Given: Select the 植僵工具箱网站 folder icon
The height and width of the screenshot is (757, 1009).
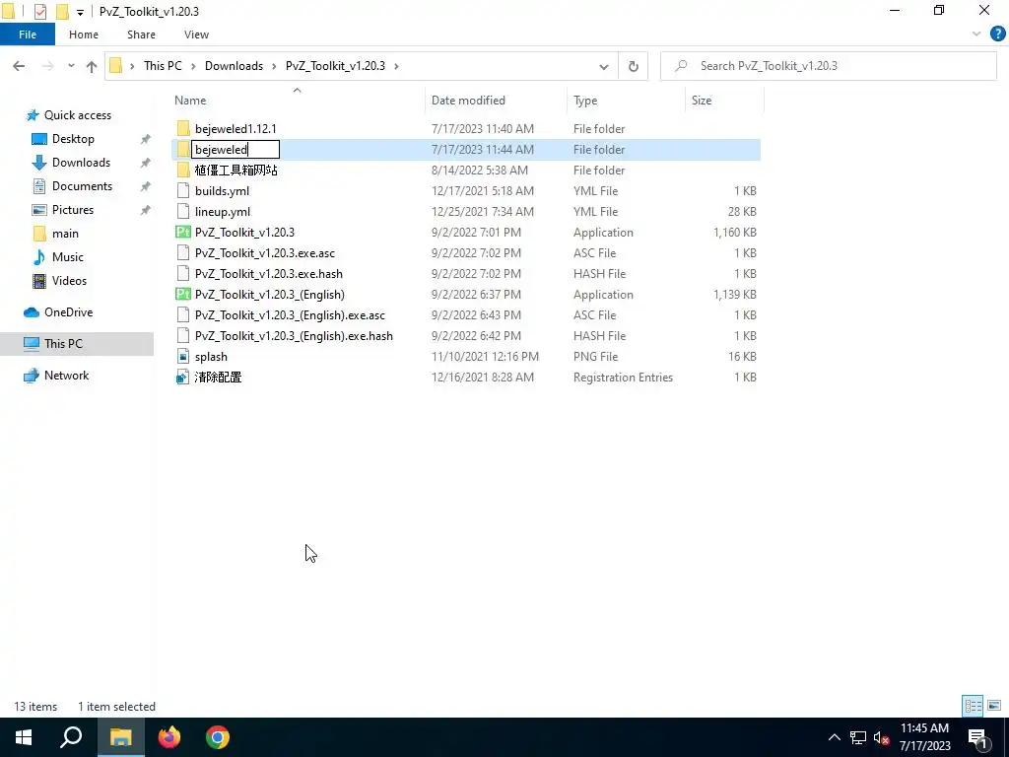Looking at the screenshot, I should pyautogui.click(x=183, y=170).
